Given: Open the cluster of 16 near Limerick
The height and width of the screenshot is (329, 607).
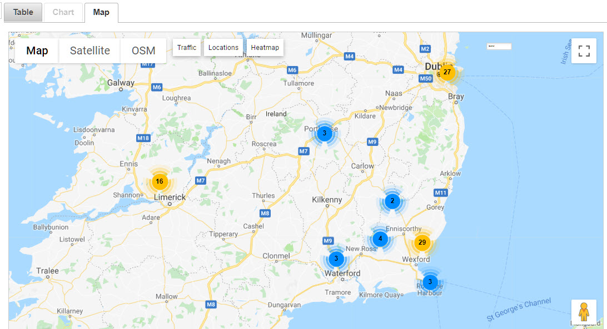Looking at the screenshot, I should [x=160, y=181].
